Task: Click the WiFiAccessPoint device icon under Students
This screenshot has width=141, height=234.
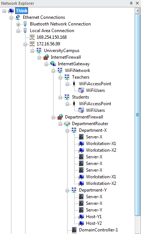Action: pyautogui.click(x=74, y=104)
